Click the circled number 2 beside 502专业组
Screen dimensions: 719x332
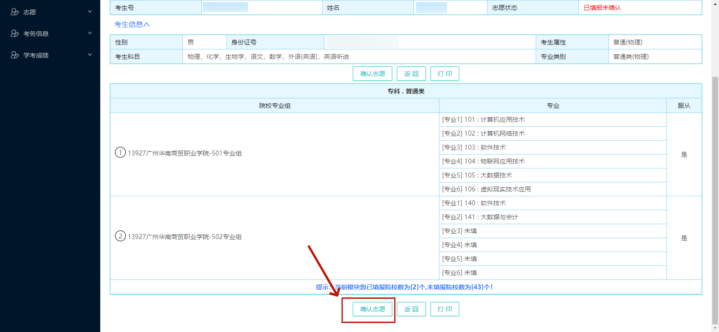[120, 236]
